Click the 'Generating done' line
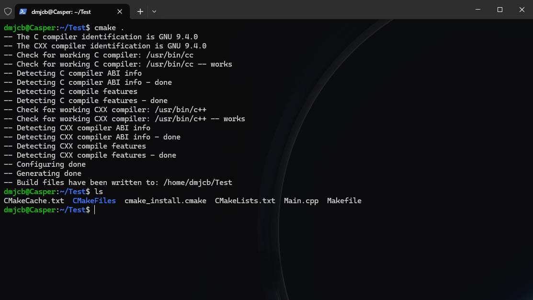This screenshot has width=533, height=300. click(x=43, y=173)
